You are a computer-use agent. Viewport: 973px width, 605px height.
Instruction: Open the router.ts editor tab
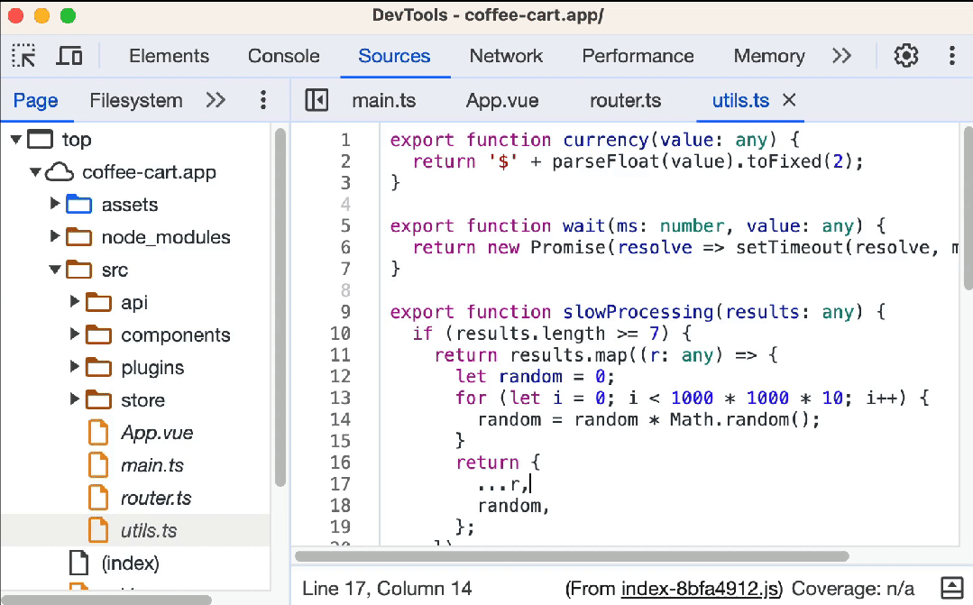coord(625,100)
